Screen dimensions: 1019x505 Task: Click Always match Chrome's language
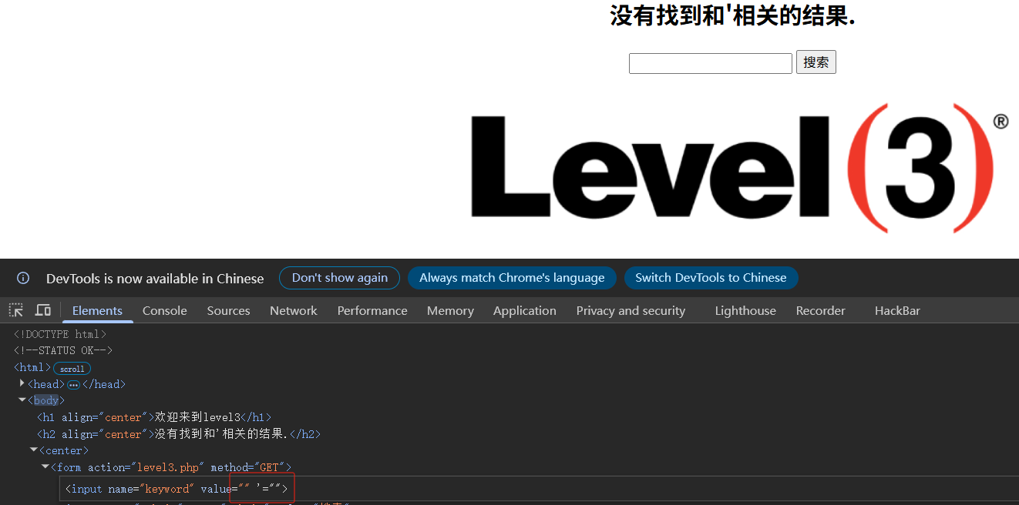coord(512,278)
